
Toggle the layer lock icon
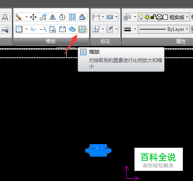(x=153, y=17)
